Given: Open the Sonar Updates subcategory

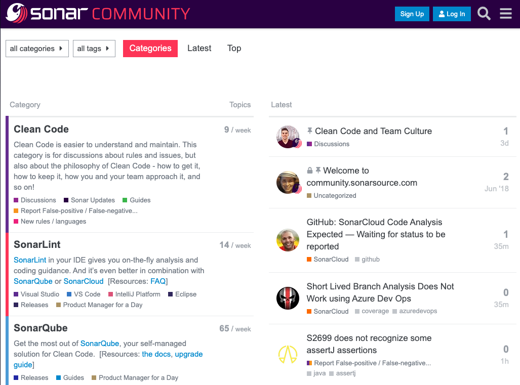Looking at the screenshot, I should [x=89, y=200].
